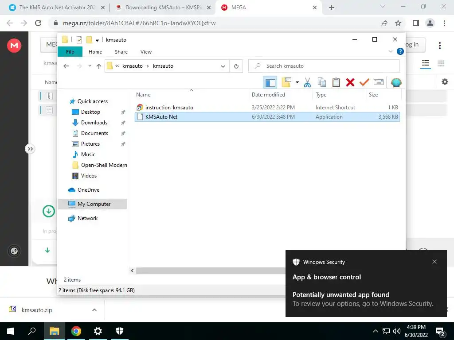Select the KMSAuto Net application file
Screen dimensions: 454x340
pyautogui.click(x=267, y=117)
